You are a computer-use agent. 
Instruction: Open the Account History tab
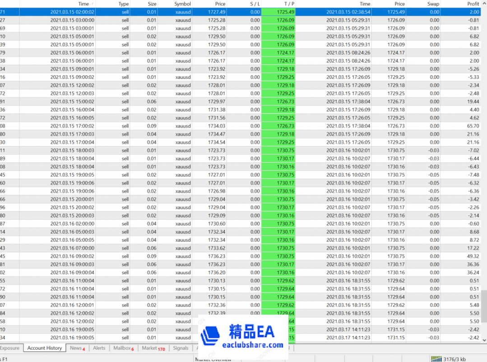[44, 348]
